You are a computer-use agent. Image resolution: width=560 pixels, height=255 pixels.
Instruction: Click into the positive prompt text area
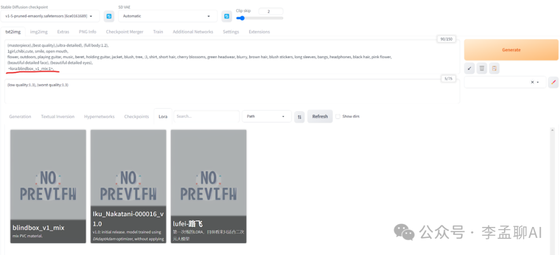point(232,57)
